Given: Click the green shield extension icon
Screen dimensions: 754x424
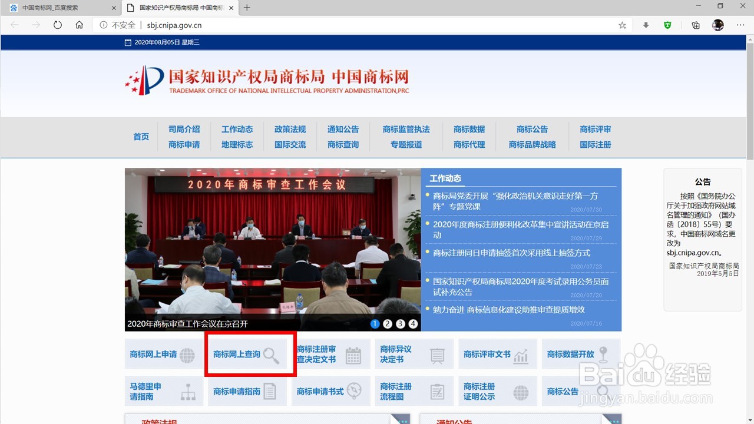Looking at the screenshot, I should coord(667,25).
